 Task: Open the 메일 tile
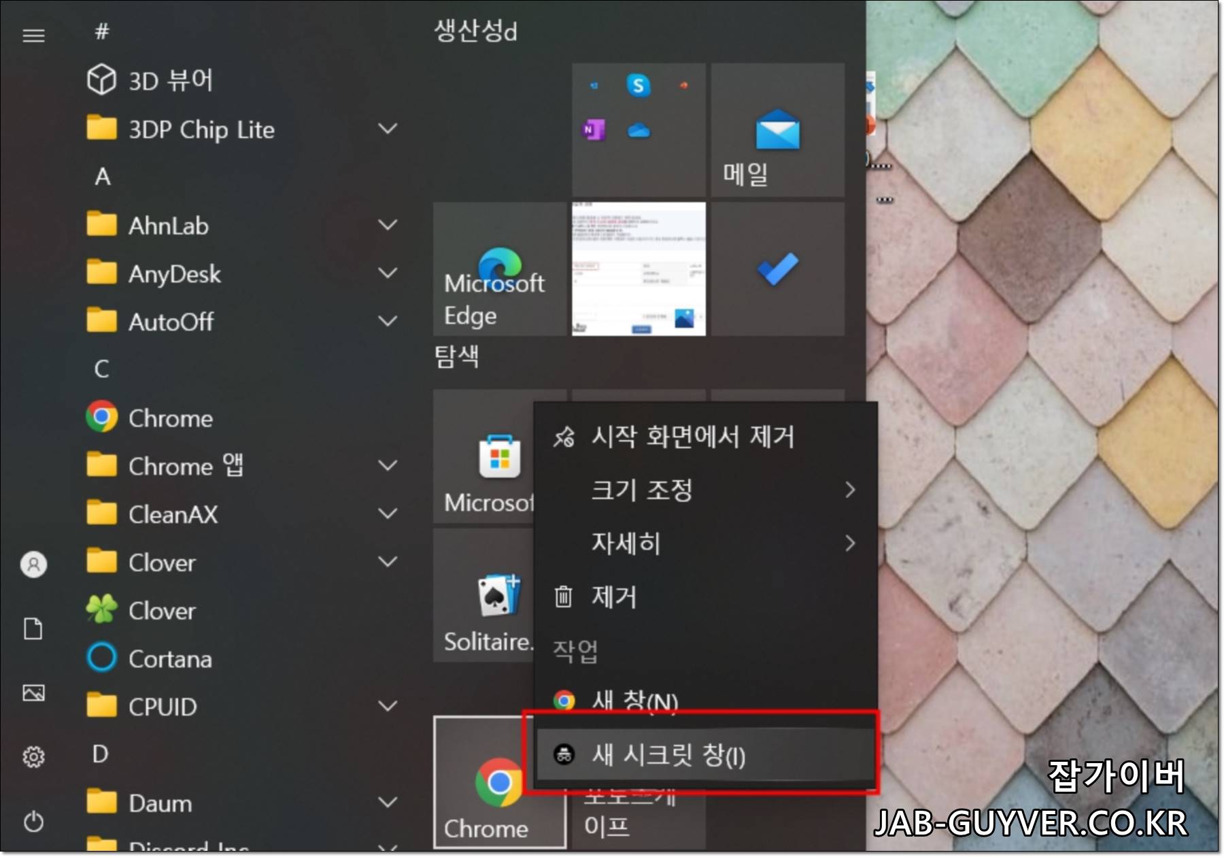777,130
